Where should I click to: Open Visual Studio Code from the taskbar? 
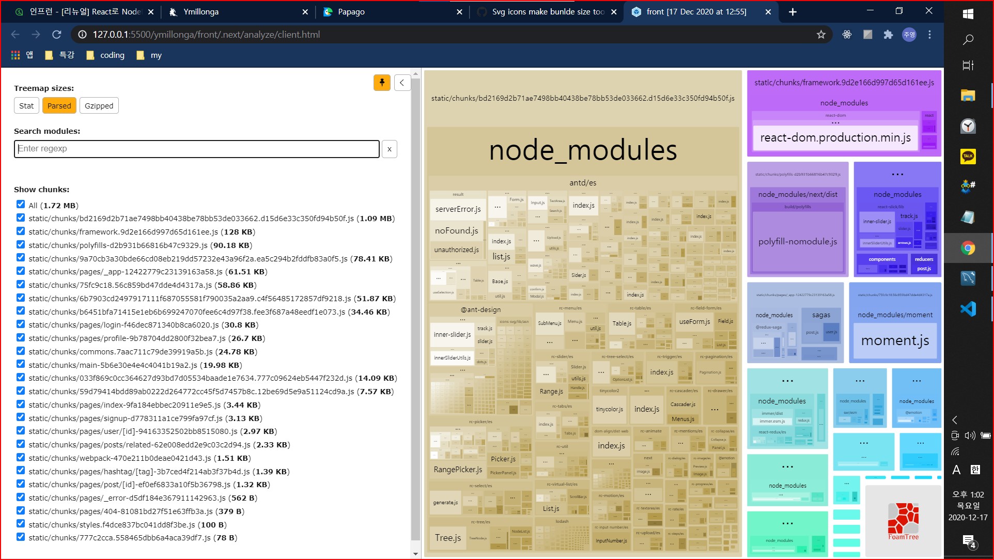click(x=968, y=309)
